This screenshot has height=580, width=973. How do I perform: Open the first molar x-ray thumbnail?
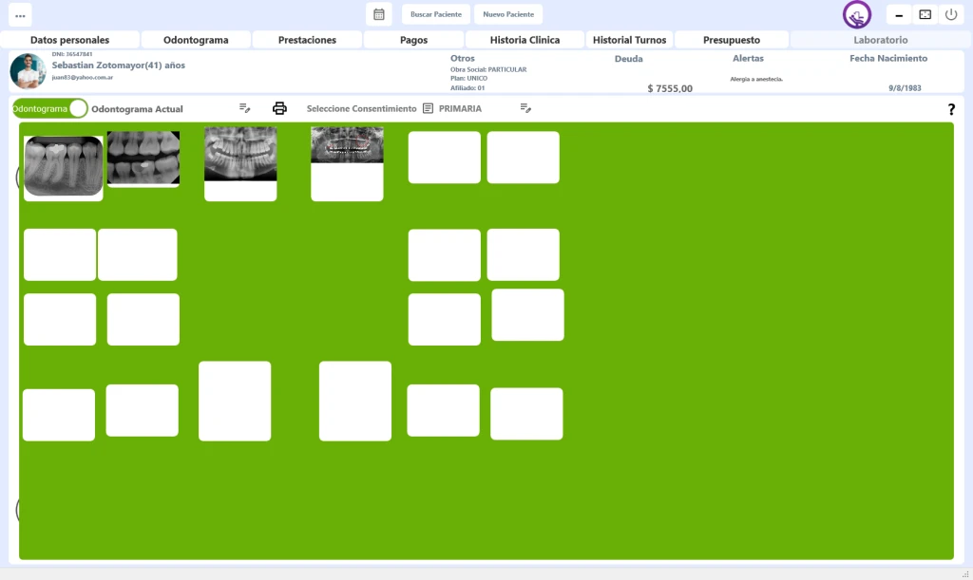pos(64,166)
